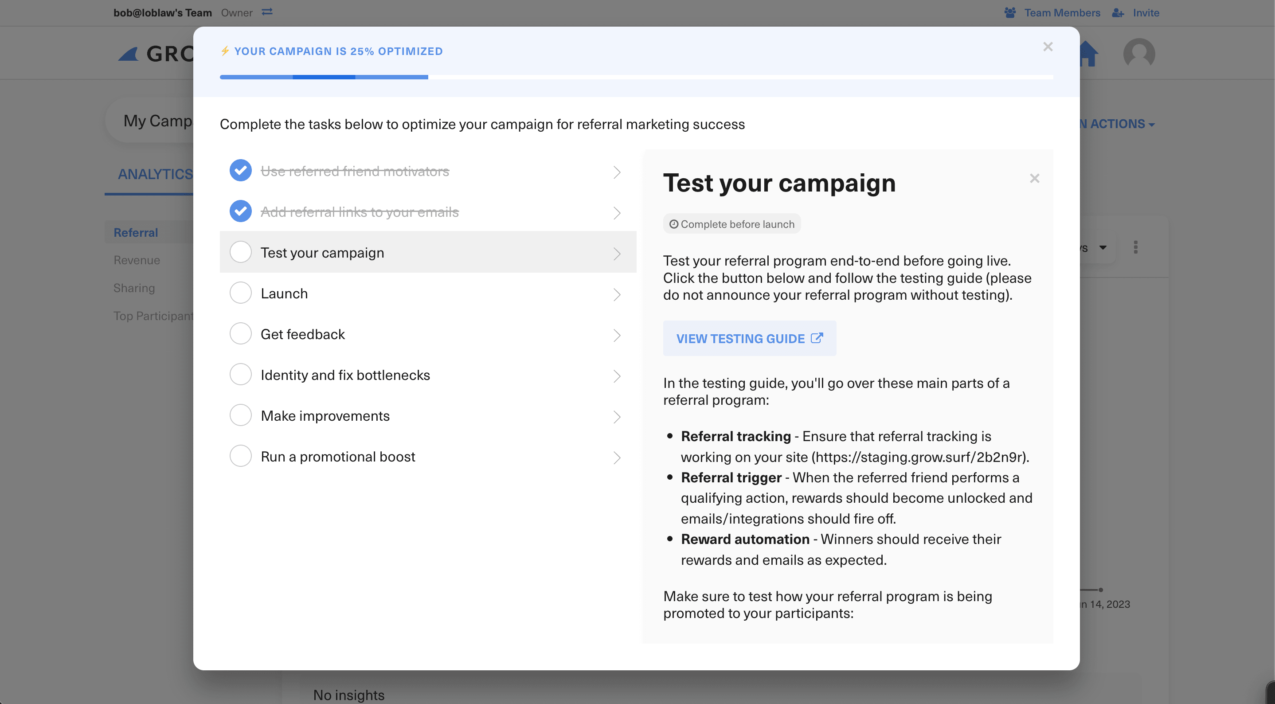Screen dimensions: 1275x704
Task: Click the invite person-plus icon
Action: (x=1118, y=12)
